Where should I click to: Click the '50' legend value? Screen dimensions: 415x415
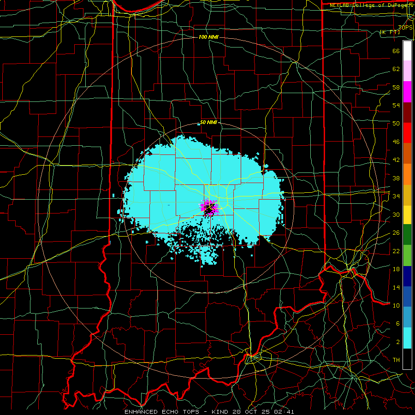point(396,123)
